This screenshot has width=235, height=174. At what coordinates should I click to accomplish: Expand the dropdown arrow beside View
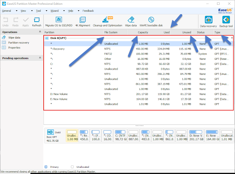pyautogui.click(x=32, y=11)
